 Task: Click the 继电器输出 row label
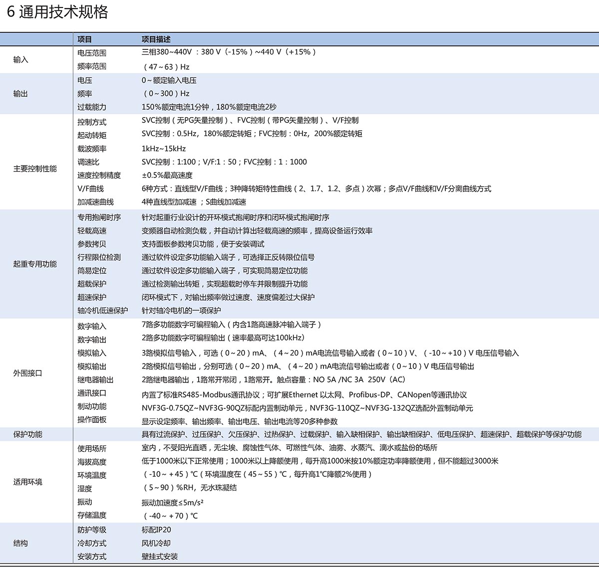click(x=95, y=380)
